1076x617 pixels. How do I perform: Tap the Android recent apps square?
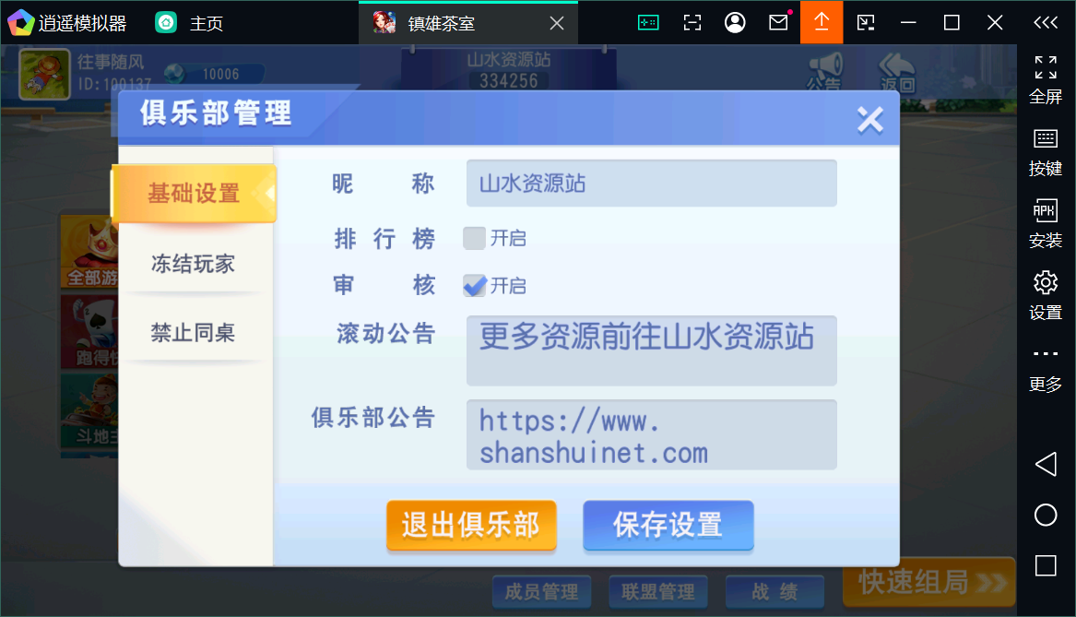1046,565
